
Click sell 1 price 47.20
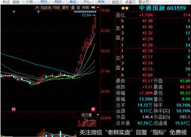coord(147,45)
